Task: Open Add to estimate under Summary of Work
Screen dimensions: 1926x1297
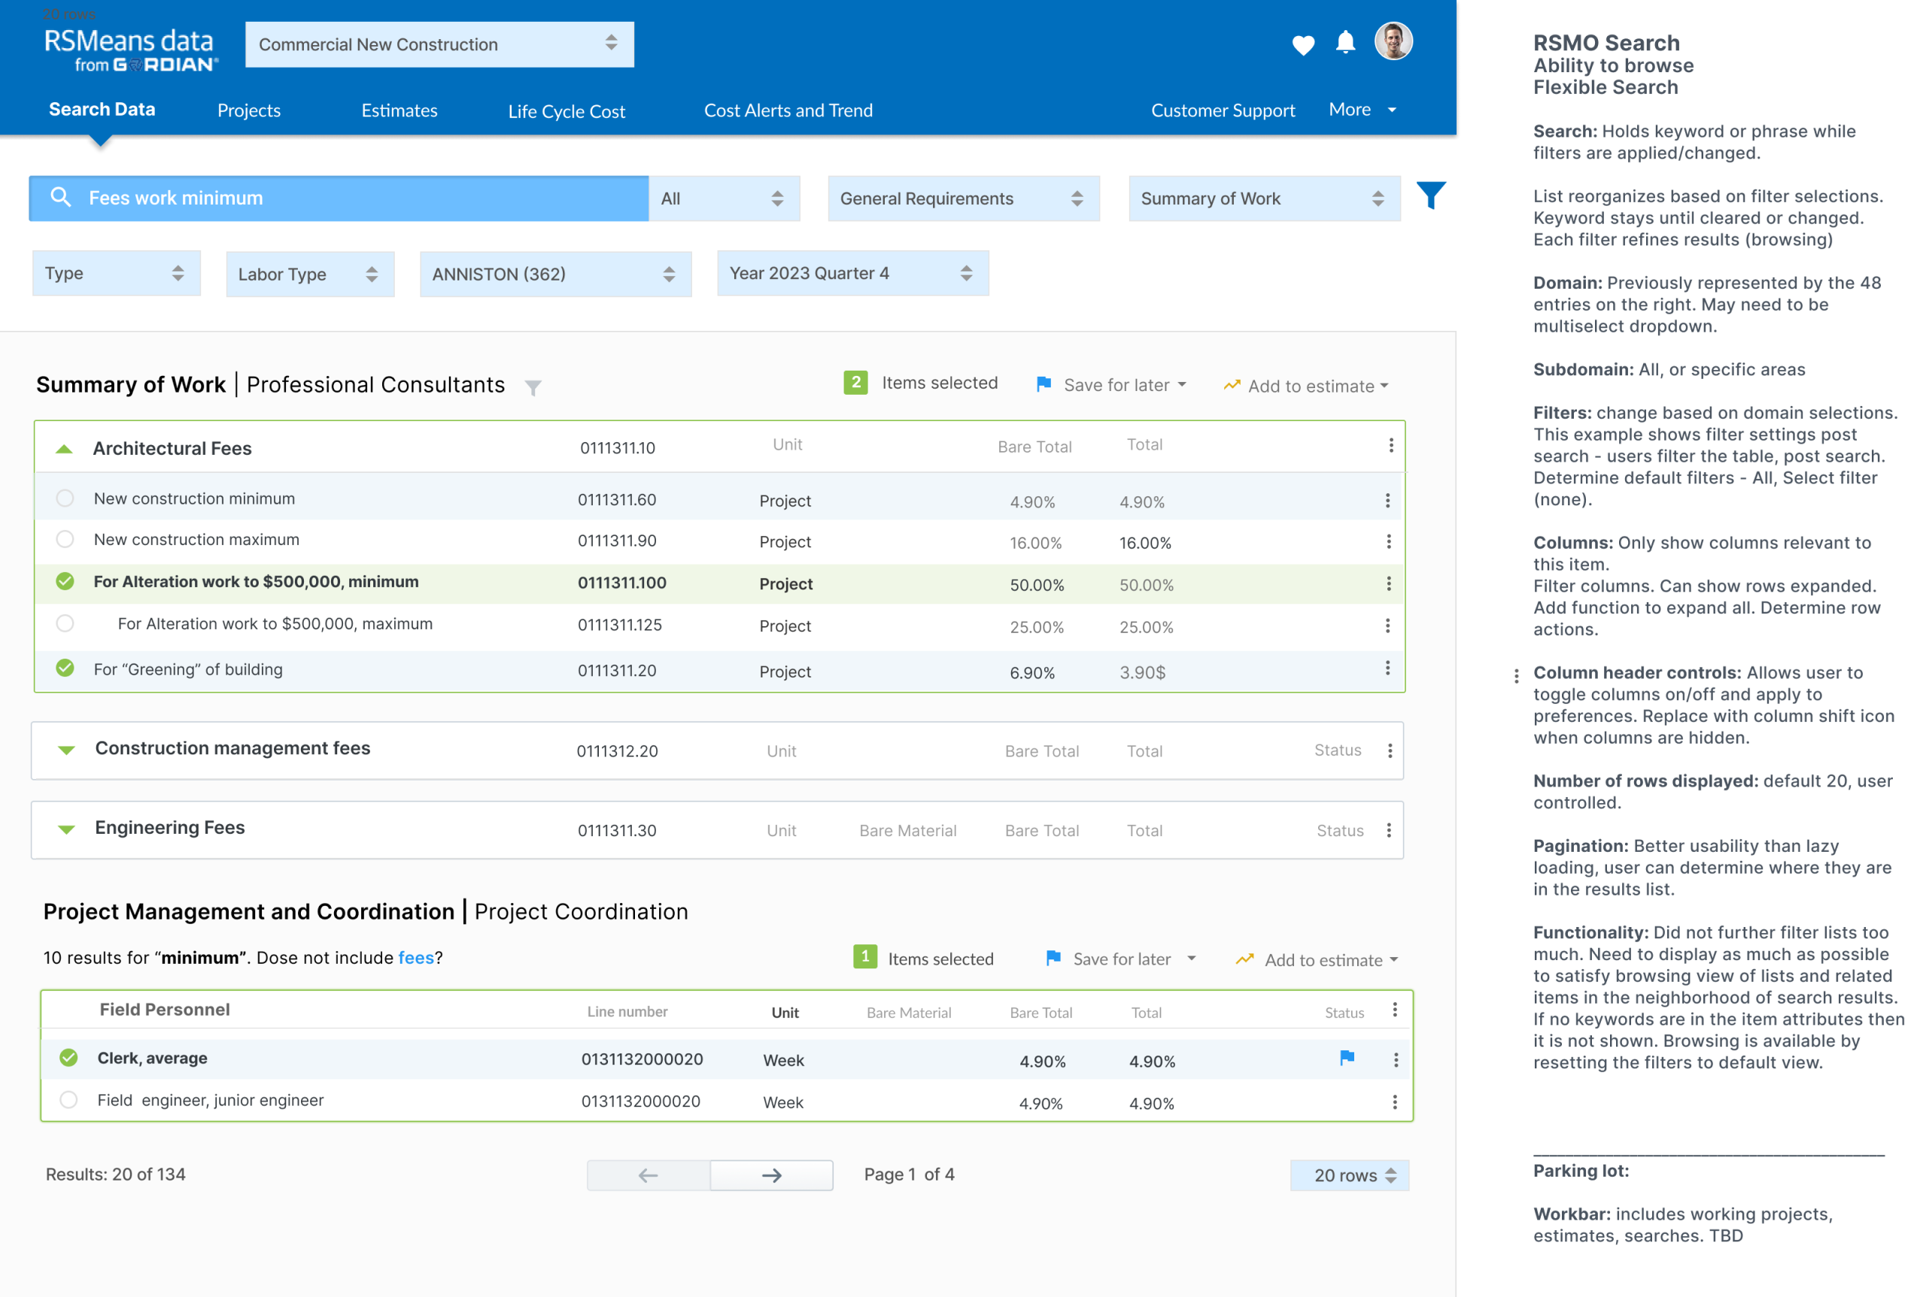Action: click(x=1306, y=386)
